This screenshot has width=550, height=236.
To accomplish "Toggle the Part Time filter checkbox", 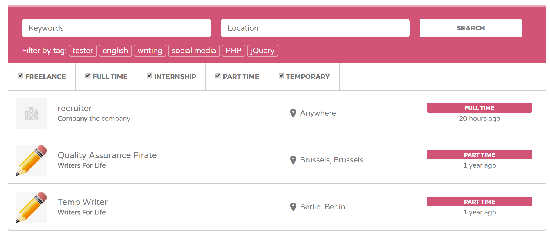I will tap(218, 76).
